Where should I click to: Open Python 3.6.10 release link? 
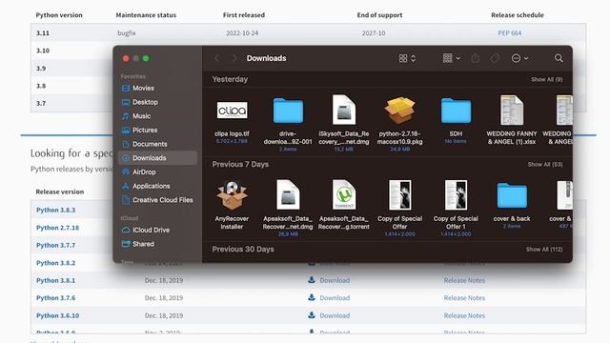coord(57,315)
